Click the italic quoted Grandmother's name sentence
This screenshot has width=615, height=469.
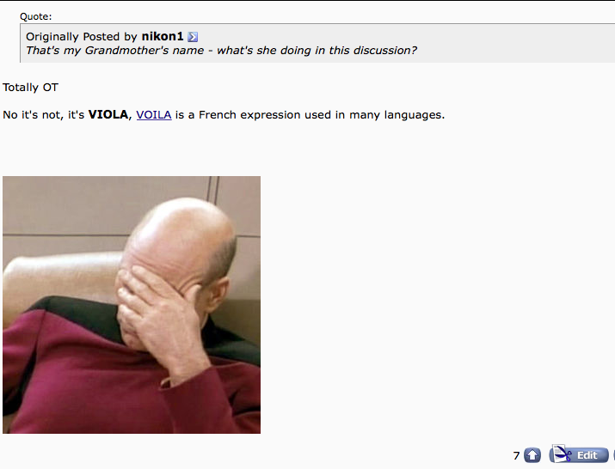(221, 51)
